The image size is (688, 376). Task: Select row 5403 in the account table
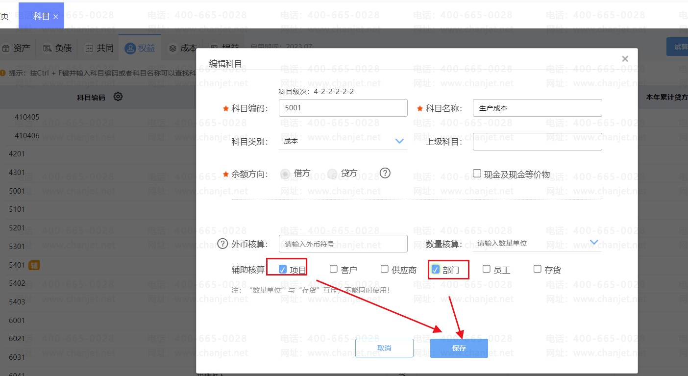pos(98,302)
